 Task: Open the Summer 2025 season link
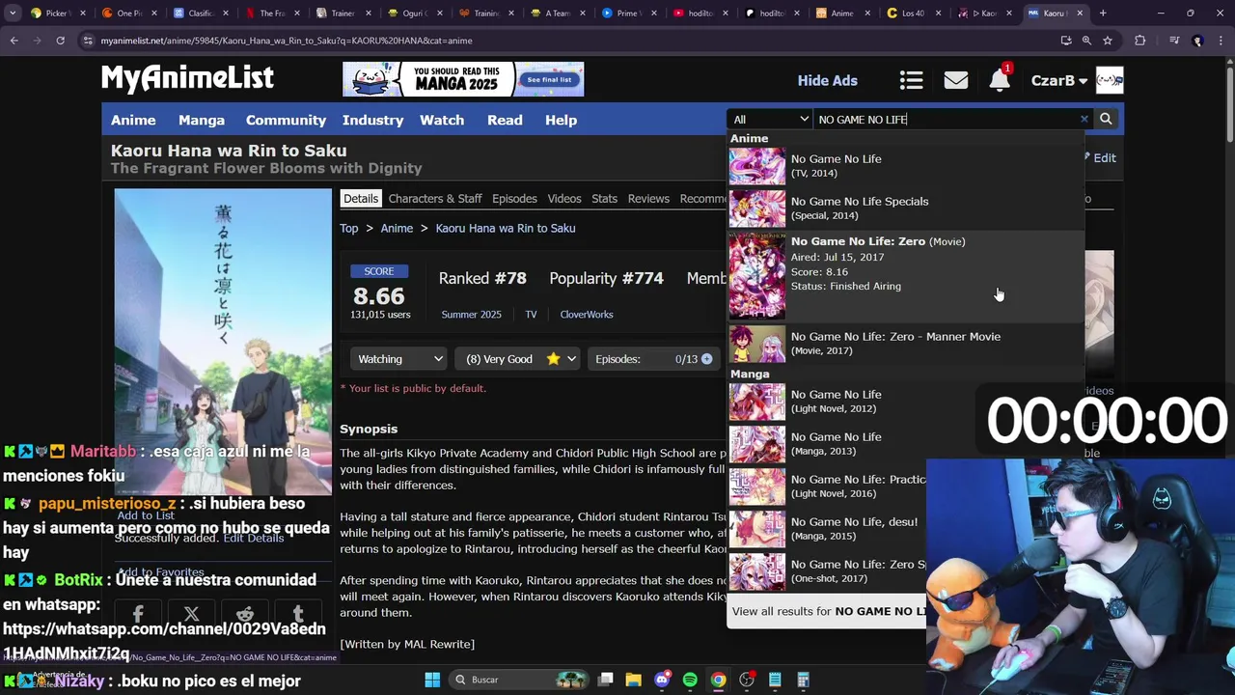(x=471, y=315)
